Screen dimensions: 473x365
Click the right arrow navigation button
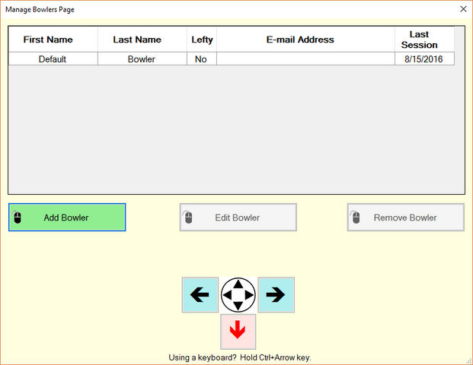[276, 295]
